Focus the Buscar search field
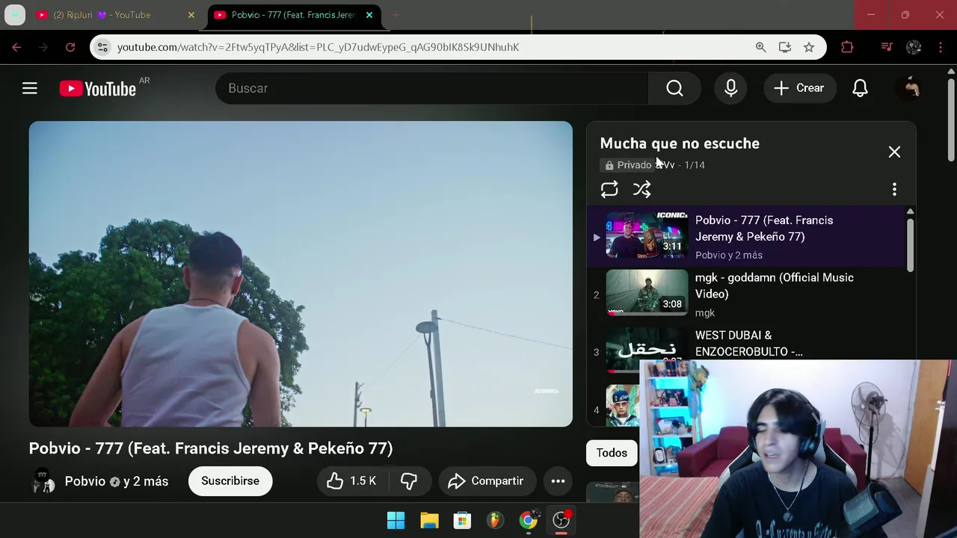Viewport: 957px width, 538px height. (432, 88)
